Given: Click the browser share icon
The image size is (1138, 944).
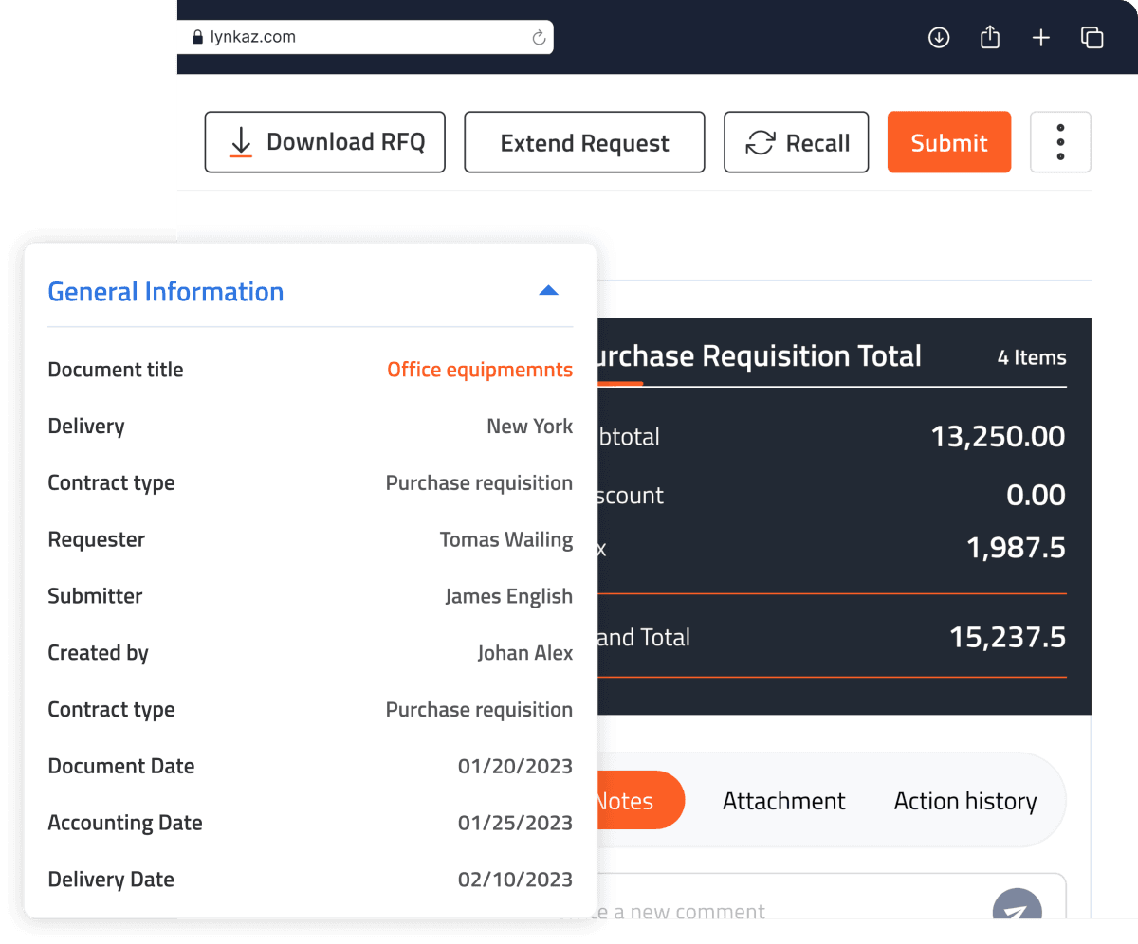Looking at the screenshot, I should [x=990, y=37].
